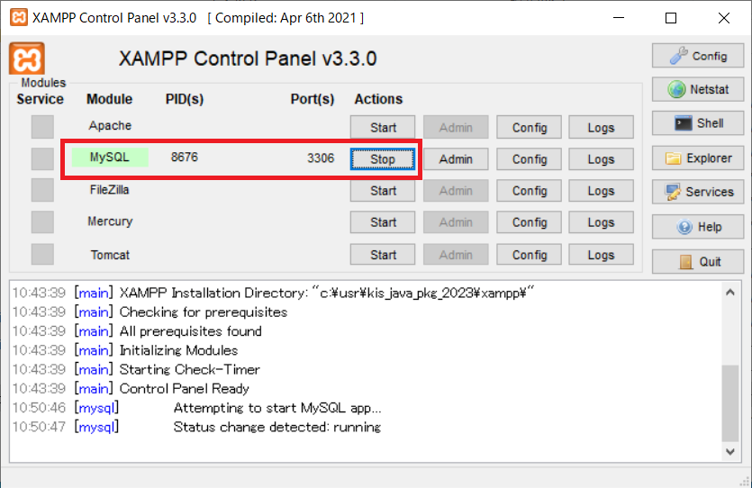752x488 pixels.
Task: Open Tomcat Config options
Action: point(530,256)
